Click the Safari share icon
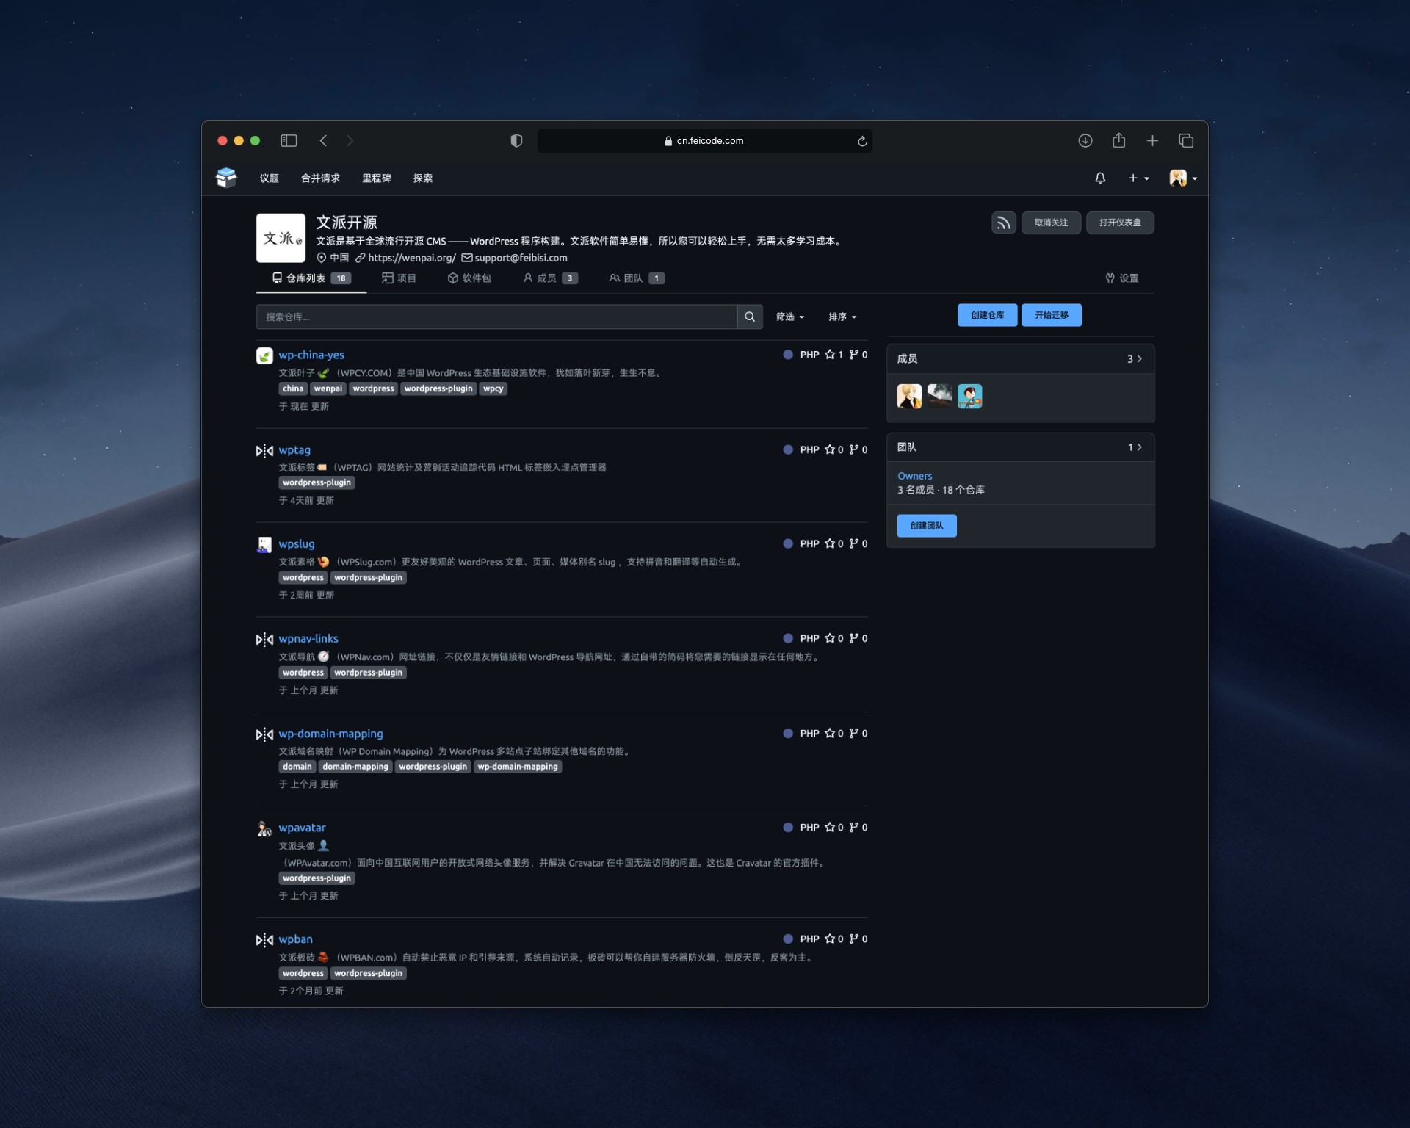The height and width of the screenshot is (1128, 1410). 1118,140
